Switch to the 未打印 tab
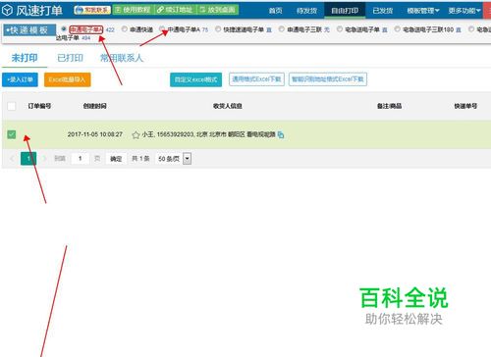 [x=25, y=58]
